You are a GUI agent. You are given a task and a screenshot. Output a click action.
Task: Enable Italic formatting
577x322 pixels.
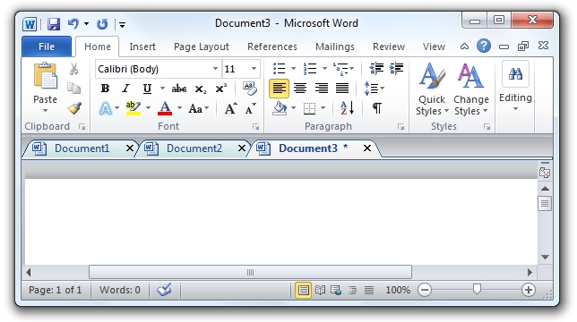coord(126,89)
